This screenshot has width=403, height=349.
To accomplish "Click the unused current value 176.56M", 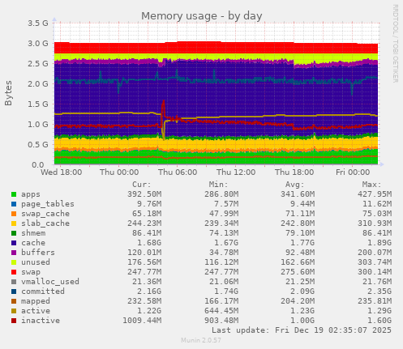I will click(x=144, y=262).
